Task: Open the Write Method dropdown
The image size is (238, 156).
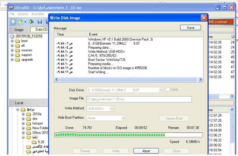Action: tap(112, 108)
